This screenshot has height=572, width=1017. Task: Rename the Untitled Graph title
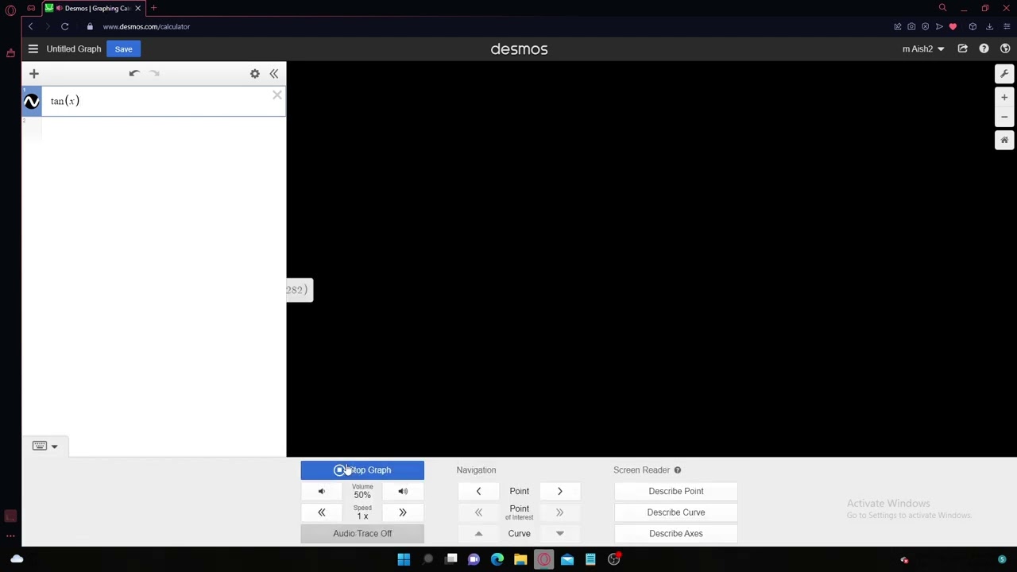tap(74, 49)
